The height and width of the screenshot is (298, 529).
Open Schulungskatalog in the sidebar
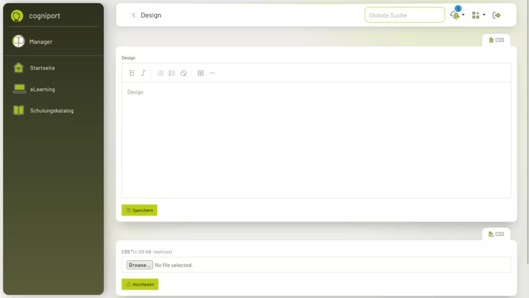tap(52, 111)
